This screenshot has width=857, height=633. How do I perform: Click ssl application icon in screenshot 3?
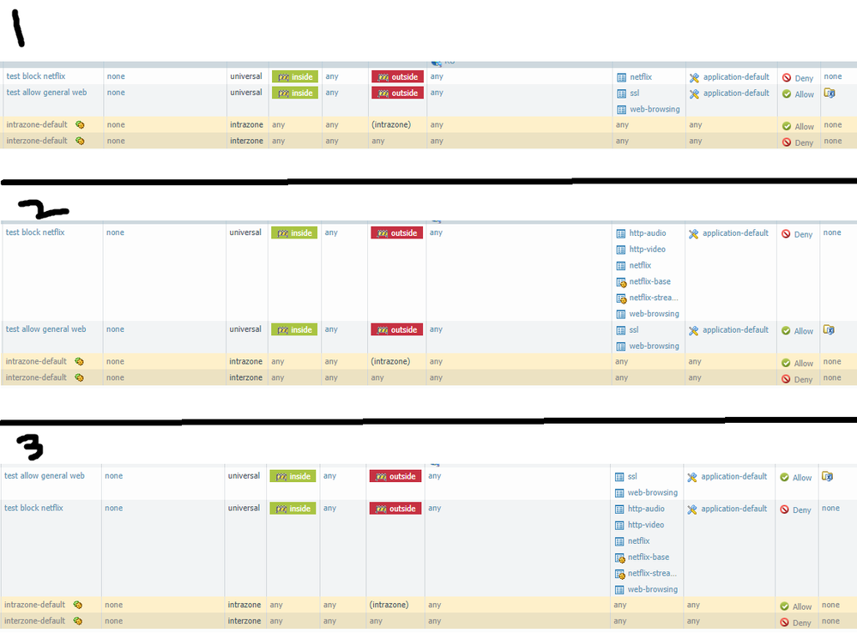tap(619, 477)
